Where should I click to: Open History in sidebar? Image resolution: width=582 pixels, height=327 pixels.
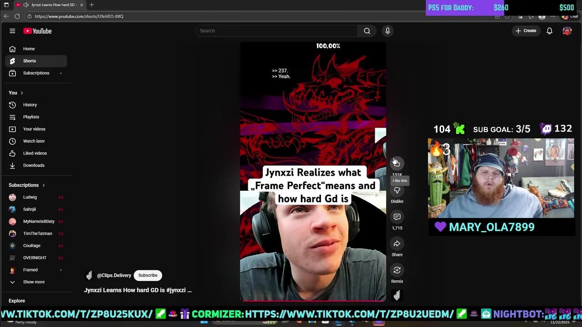(36, 105)
